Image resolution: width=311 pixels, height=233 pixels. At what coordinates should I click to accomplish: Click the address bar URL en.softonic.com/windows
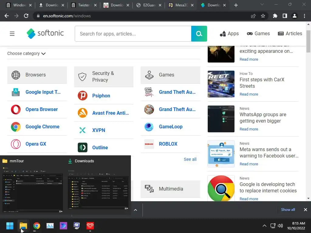(67, 16)
